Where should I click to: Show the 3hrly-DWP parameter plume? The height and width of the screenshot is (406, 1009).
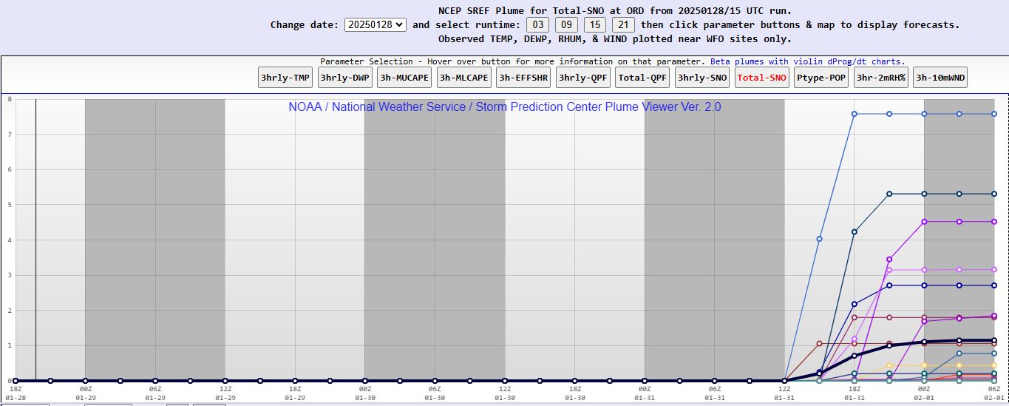pyautogui.click(x=345, y=77)
